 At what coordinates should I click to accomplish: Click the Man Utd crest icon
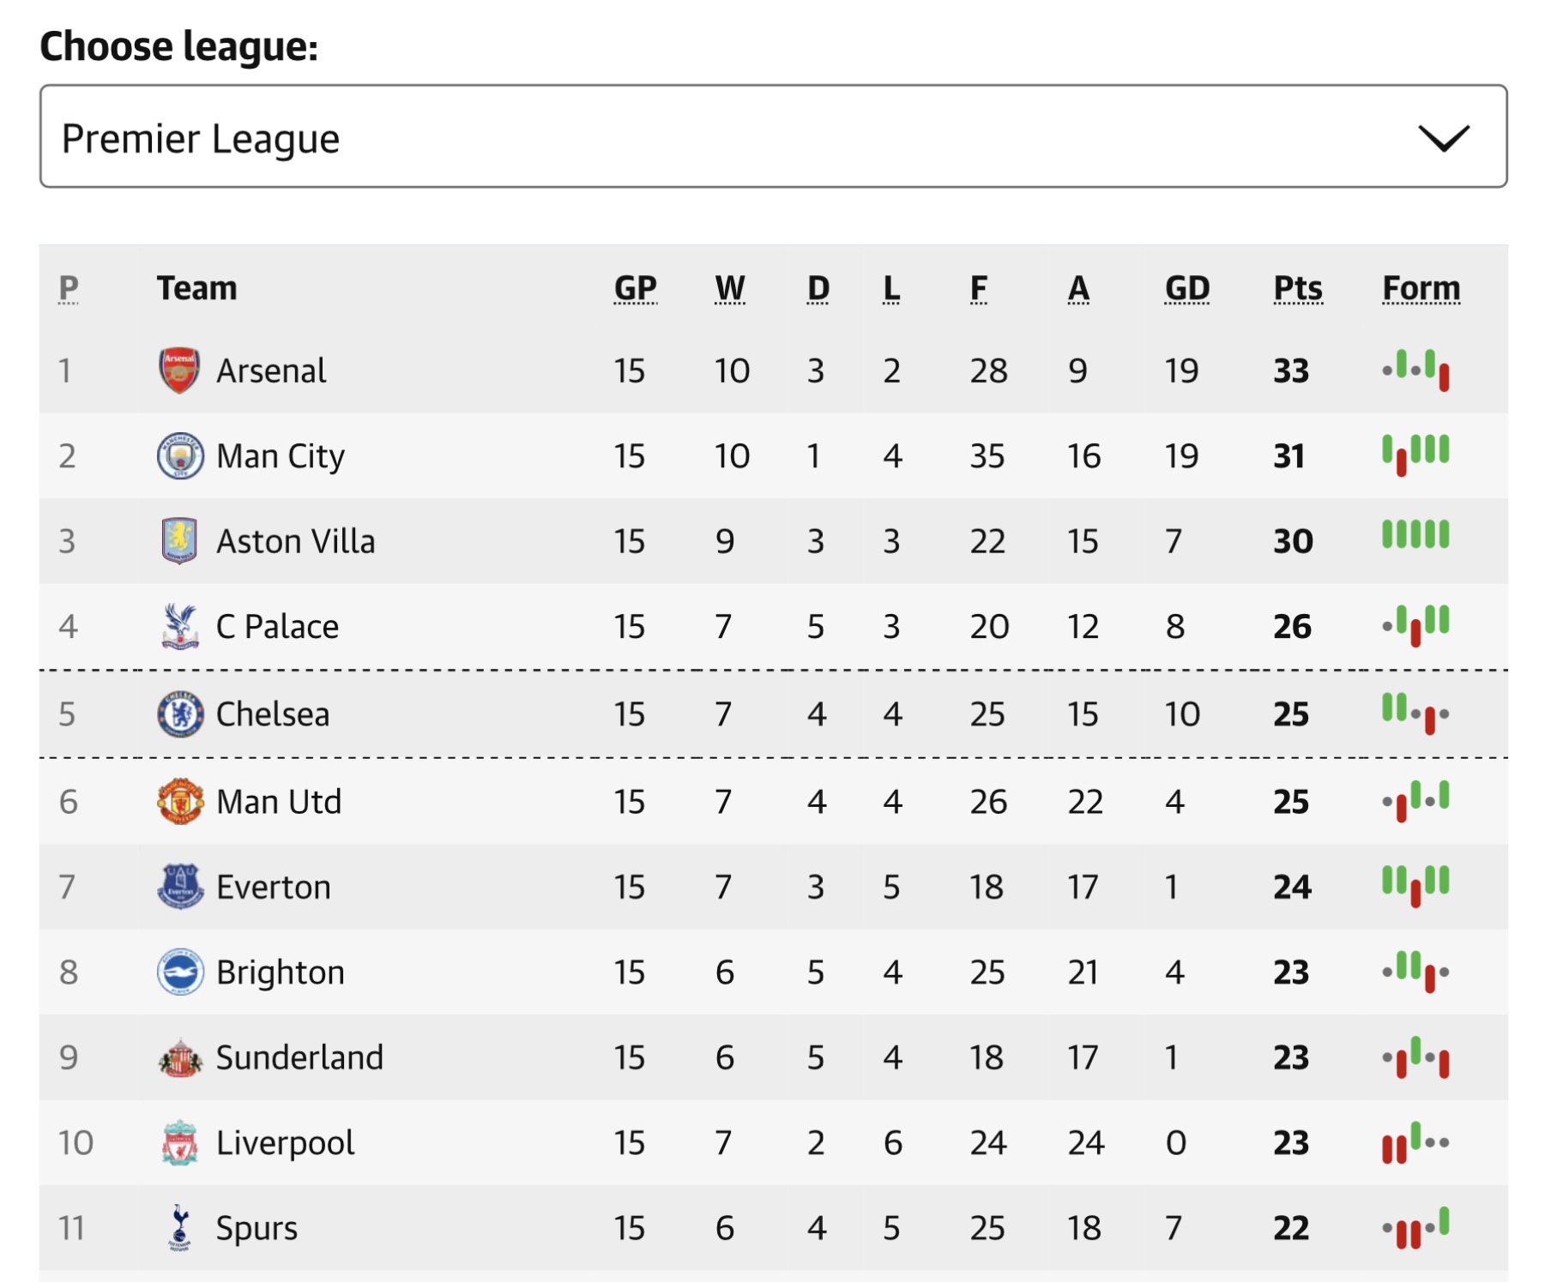tap(180, 802)
